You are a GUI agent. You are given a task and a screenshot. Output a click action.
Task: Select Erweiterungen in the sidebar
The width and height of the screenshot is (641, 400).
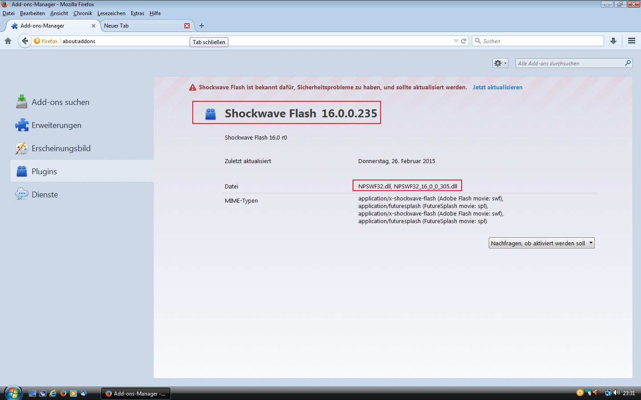pos(82,125)
